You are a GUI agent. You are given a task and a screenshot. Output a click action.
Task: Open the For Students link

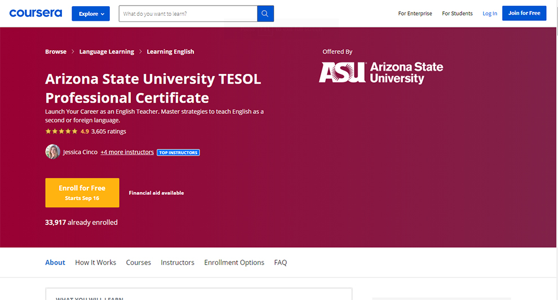[457, 14]
